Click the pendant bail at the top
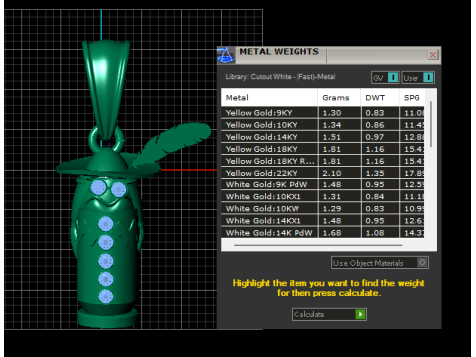The height and width of the screenshot is (357, 476). pyautogui.click(x=106, y=87)
